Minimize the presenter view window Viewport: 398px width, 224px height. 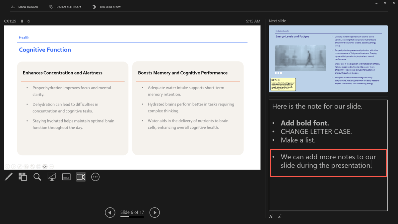[377, 3]
